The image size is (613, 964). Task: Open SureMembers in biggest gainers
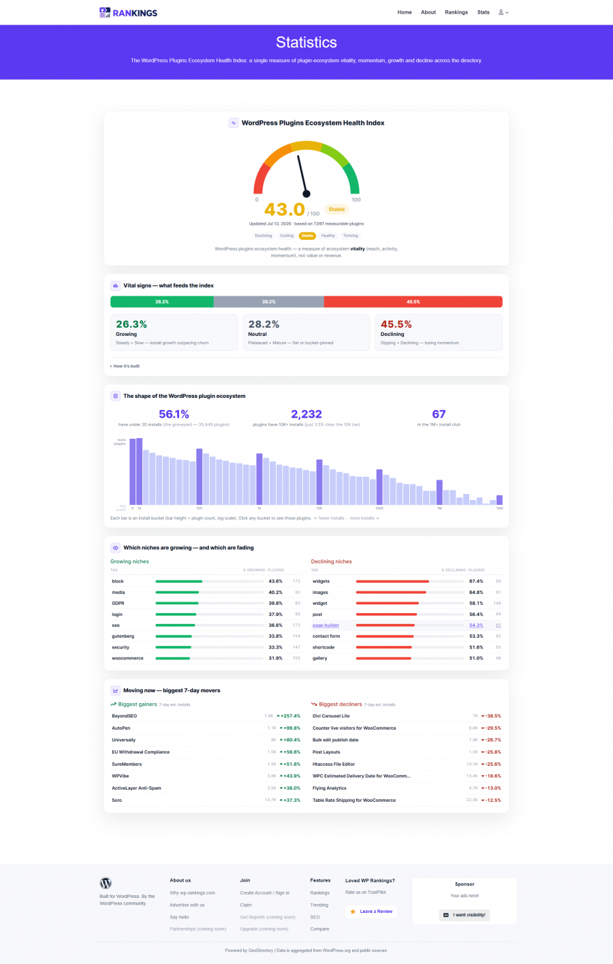(206, 764)
